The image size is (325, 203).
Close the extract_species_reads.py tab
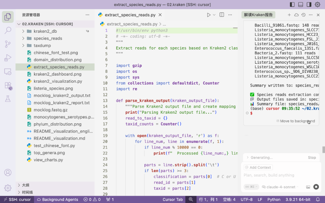pyautogui.click(x=160, y=15)
